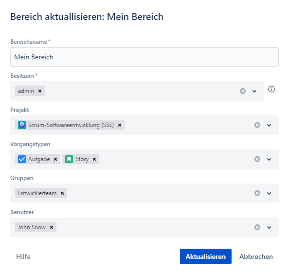Click the Aktualisieren button

point(206,256)
